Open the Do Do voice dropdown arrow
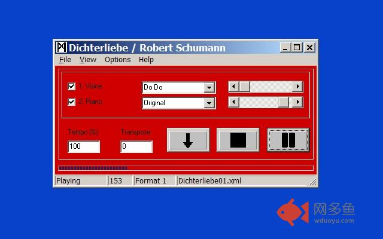 (209, 88)
